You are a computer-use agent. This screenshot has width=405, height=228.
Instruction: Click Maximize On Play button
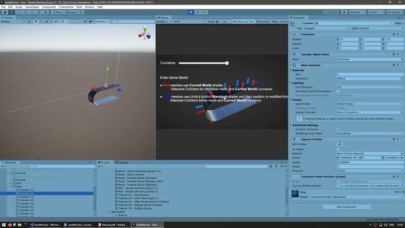click(243, 22)
